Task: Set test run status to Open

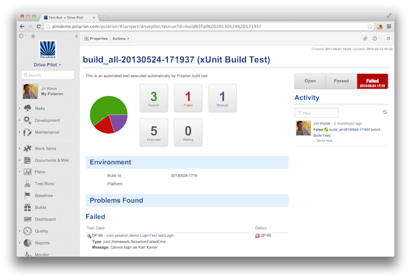Action: (310, 81)
